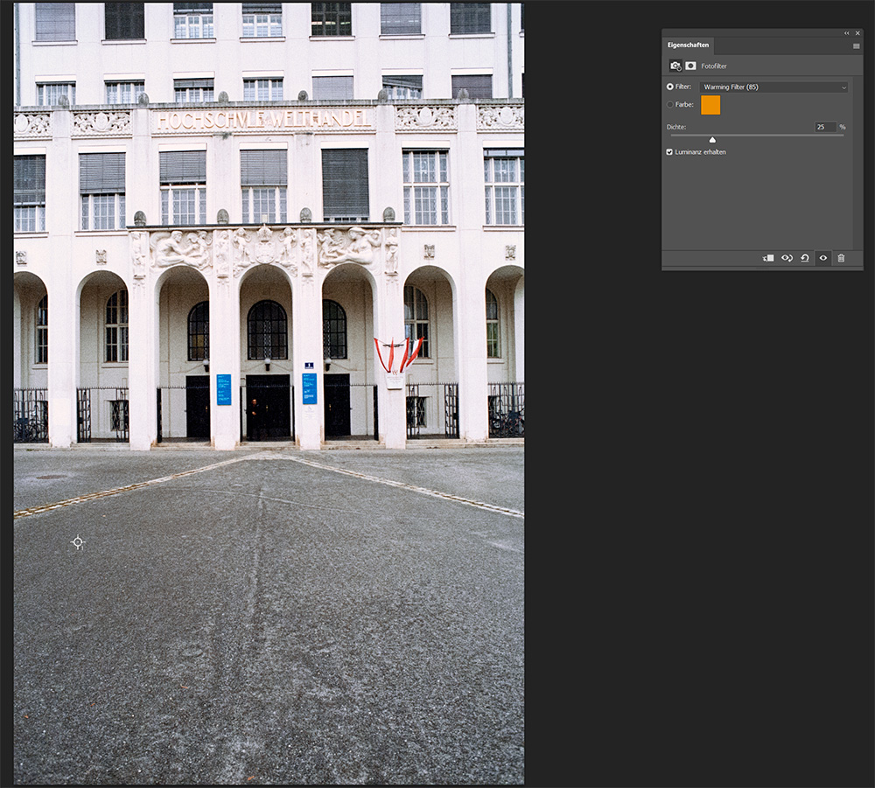Open the Warming Filter (85) dropdown
Viewport: 875px width, 788px height.
(774, 87)
